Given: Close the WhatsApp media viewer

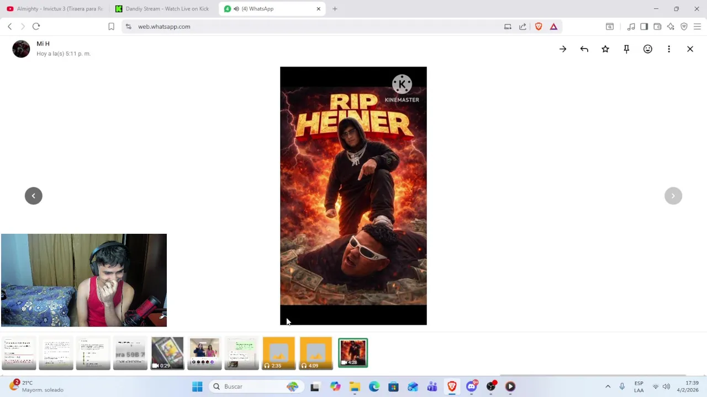Looking at the screenshot, I should pos(690,49).
